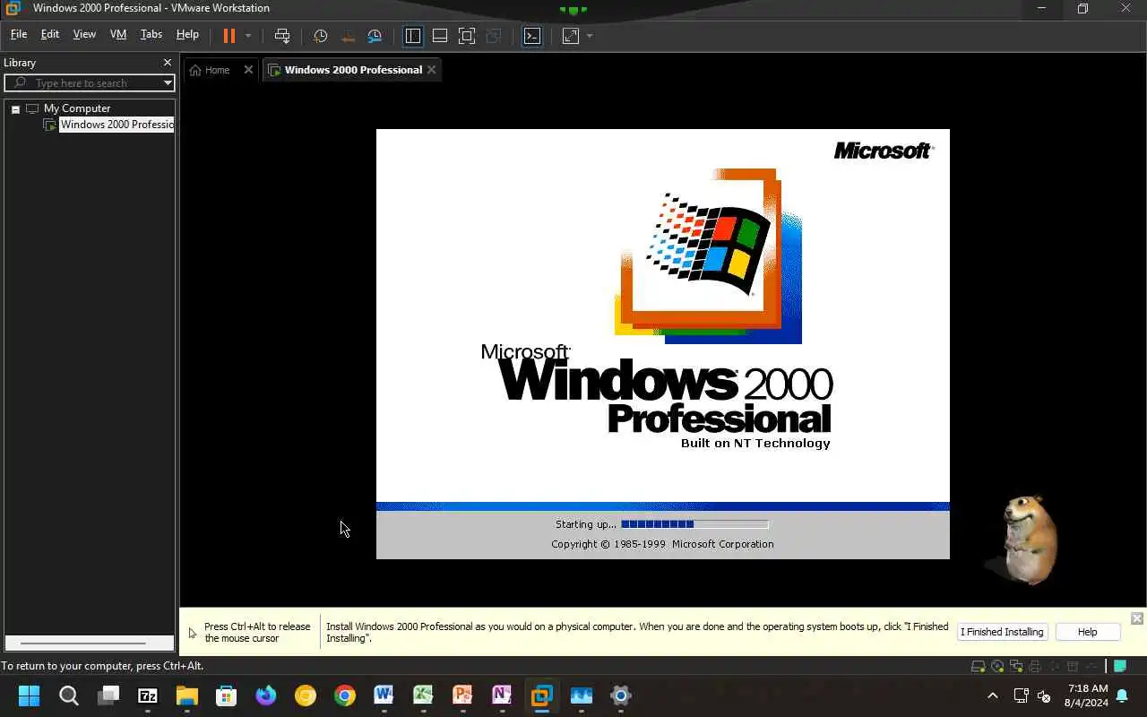Take a snapshot using the clock icon
Image resolution: width=1147 pixels, height=717 pixels.
pos(320,36)
